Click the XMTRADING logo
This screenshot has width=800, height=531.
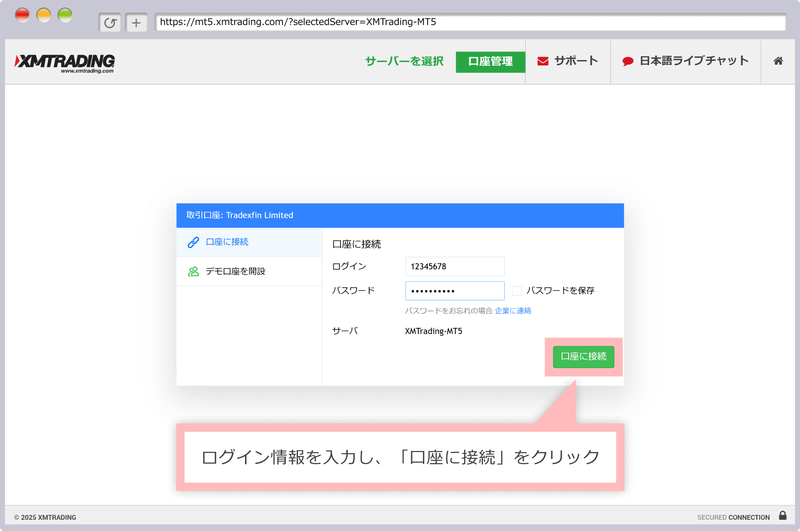[x=65, y=63]
